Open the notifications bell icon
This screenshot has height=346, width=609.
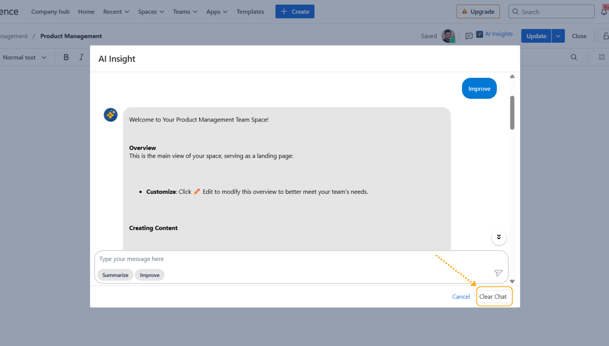point(604,12)
